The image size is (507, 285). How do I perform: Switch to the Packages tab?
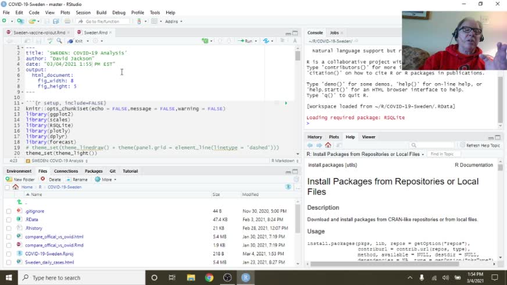(94, 171)
